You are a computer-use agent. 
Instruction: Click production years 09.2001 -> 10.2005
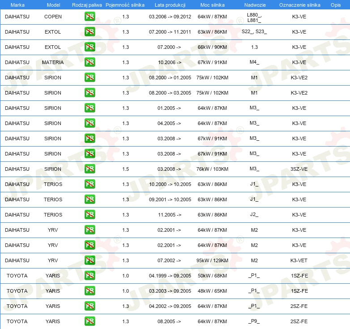click(x=170, y=199)
